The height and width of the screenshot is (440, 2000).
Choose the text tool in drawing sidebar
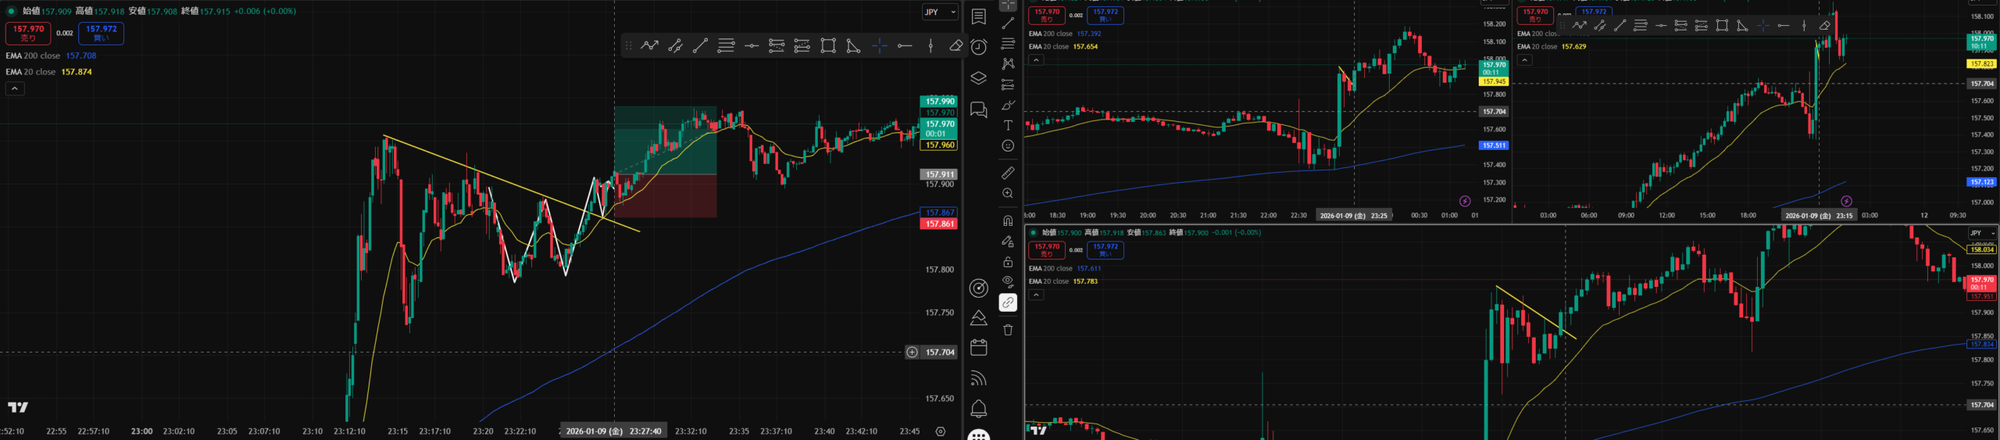tap(1008, 125)
